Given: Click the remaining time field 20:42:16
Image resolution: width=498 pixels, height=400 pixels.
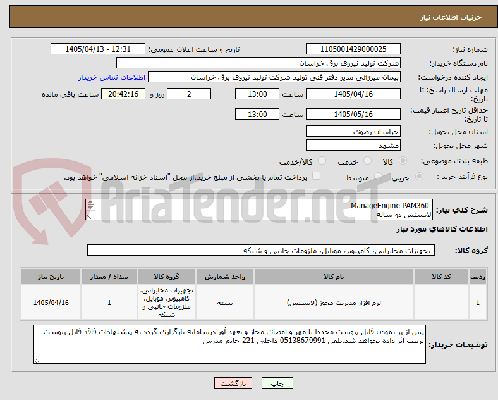Looking at the screenshot, I should tap(123, 94).
